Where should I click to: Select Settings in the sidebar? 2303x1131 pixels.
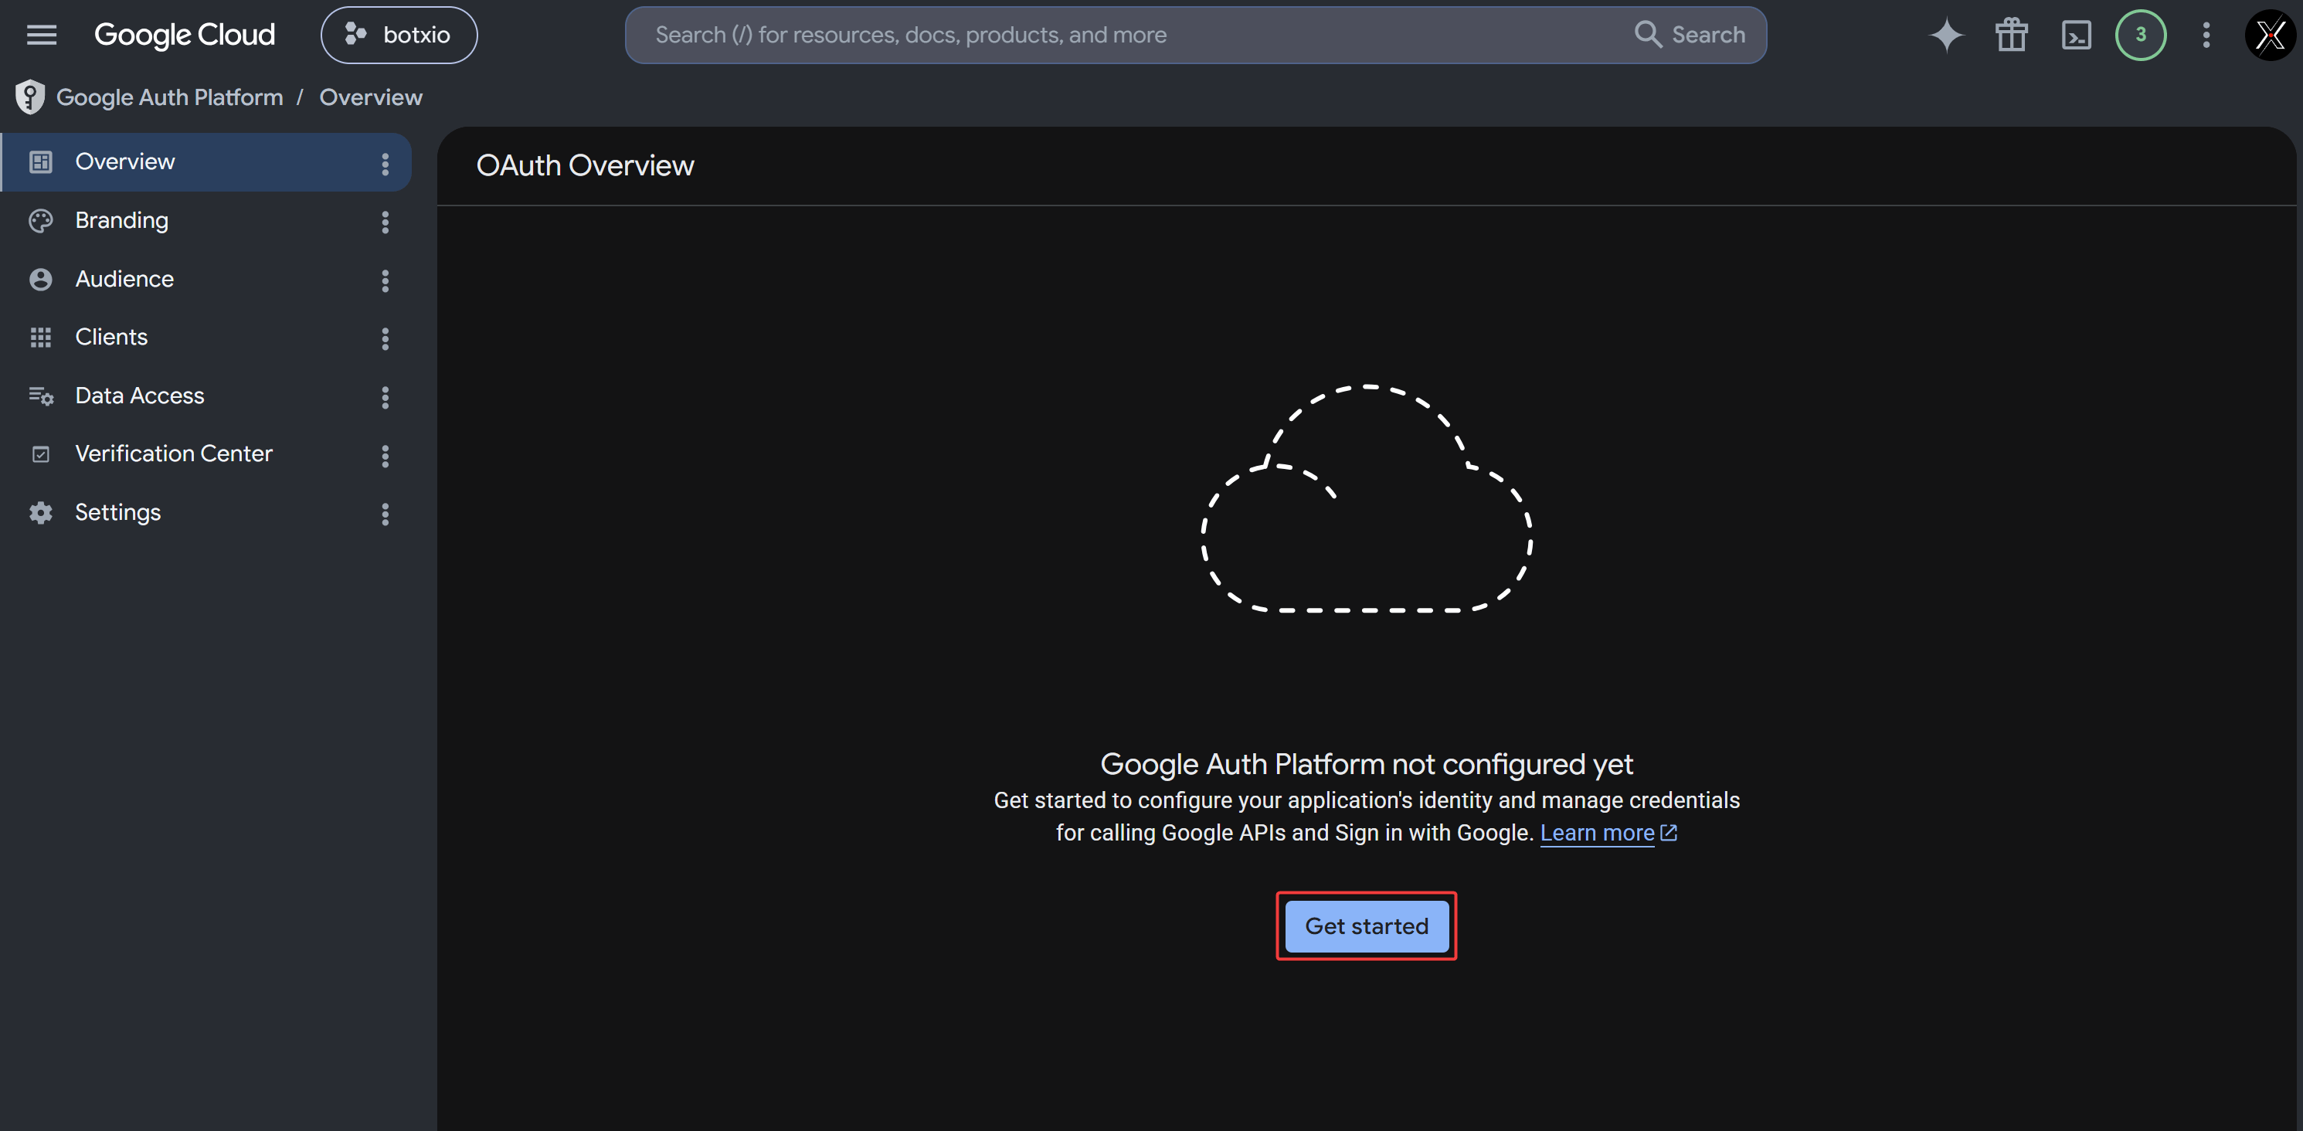tap(206, 512)
